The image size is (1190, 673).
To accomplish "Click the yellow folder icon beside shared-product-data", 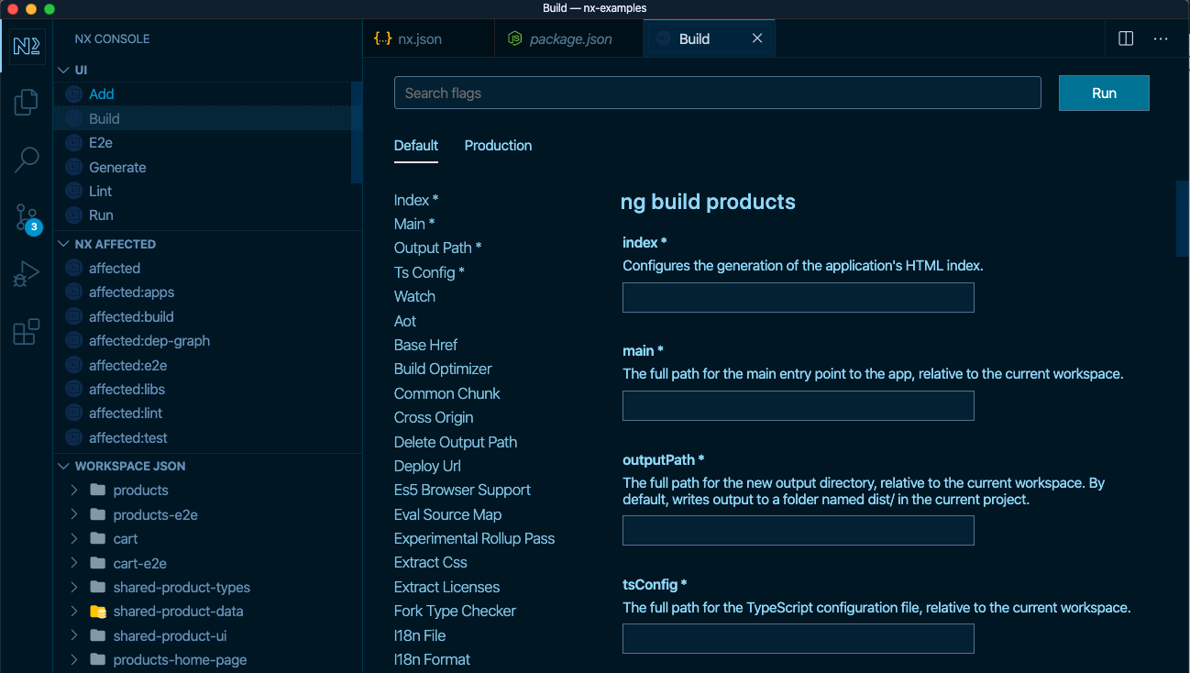I will [x=97, y=611].
